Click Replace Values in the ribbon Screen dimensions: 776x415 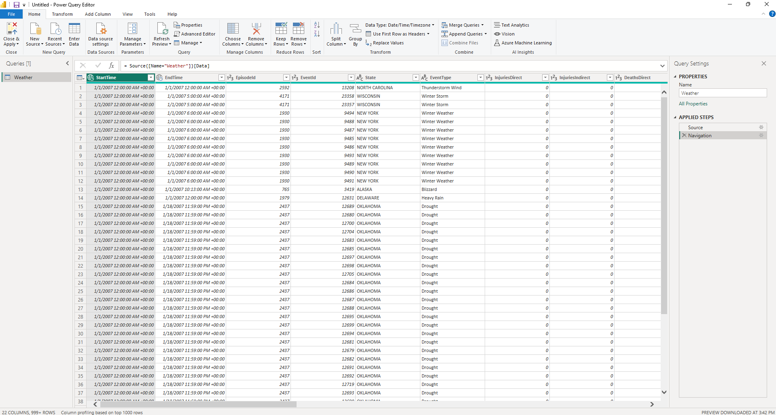[x=387, y=43]
